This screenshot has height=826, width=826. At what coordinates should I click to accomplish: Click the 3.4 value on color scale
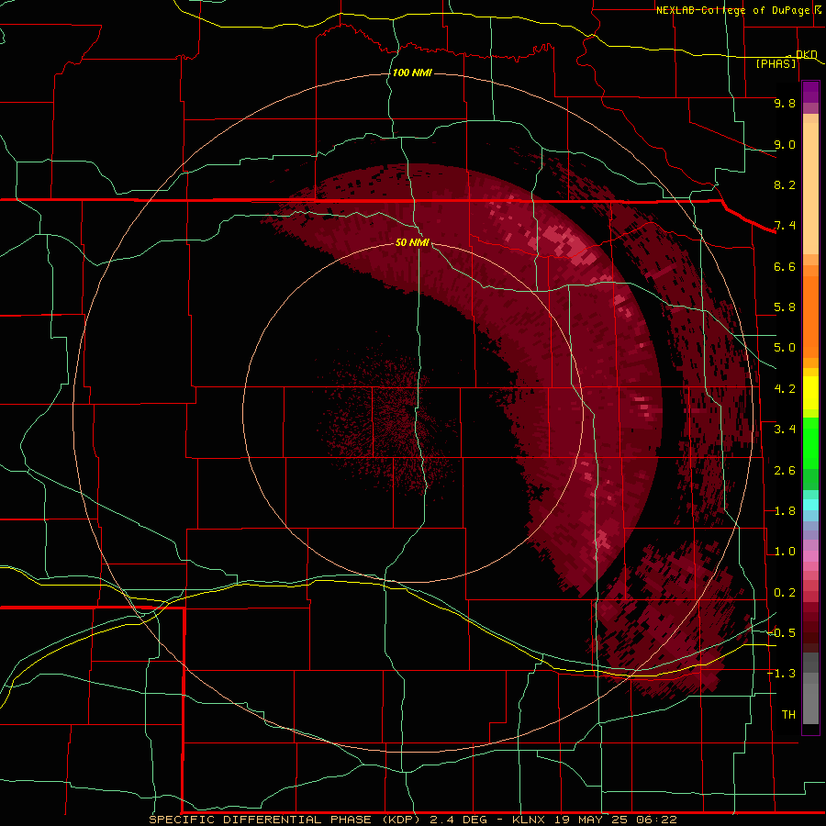pos(785,430)
